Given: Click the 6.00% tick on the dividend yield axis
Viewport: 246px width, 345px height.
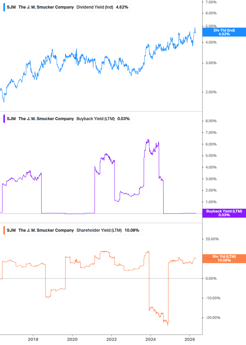Looking at the screenshot, I should (211, 13).
